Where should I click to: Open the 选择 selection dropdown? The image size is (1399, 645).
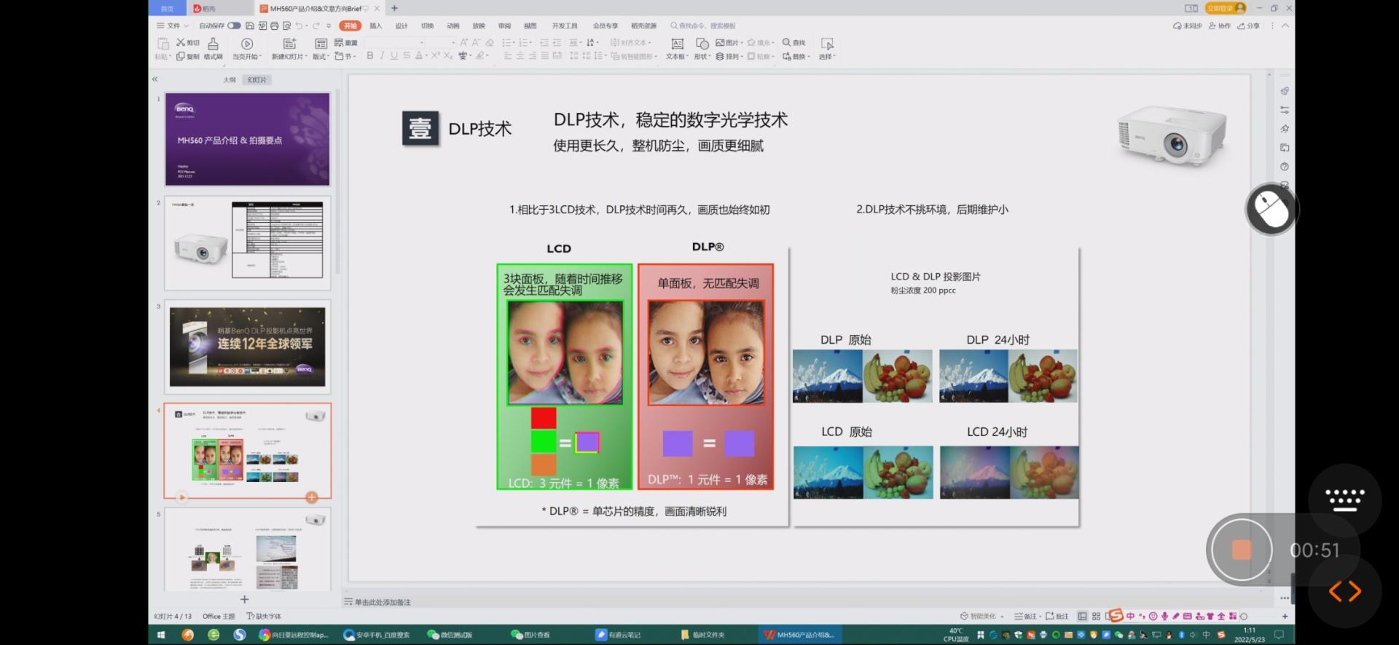(x=827, y=49)
